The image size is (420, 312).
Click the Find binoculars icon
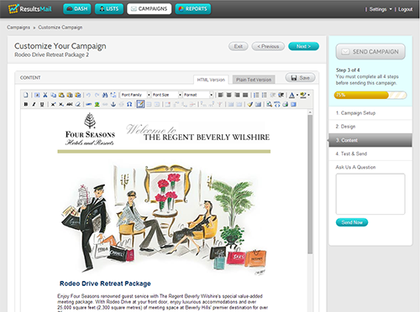coord(105,95)
